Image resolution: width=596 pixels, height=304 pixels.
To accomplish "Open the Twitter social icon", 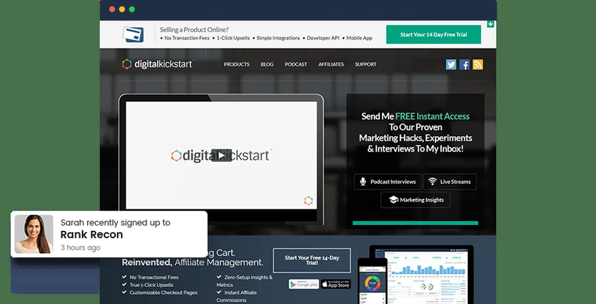I will pos(451,65).
